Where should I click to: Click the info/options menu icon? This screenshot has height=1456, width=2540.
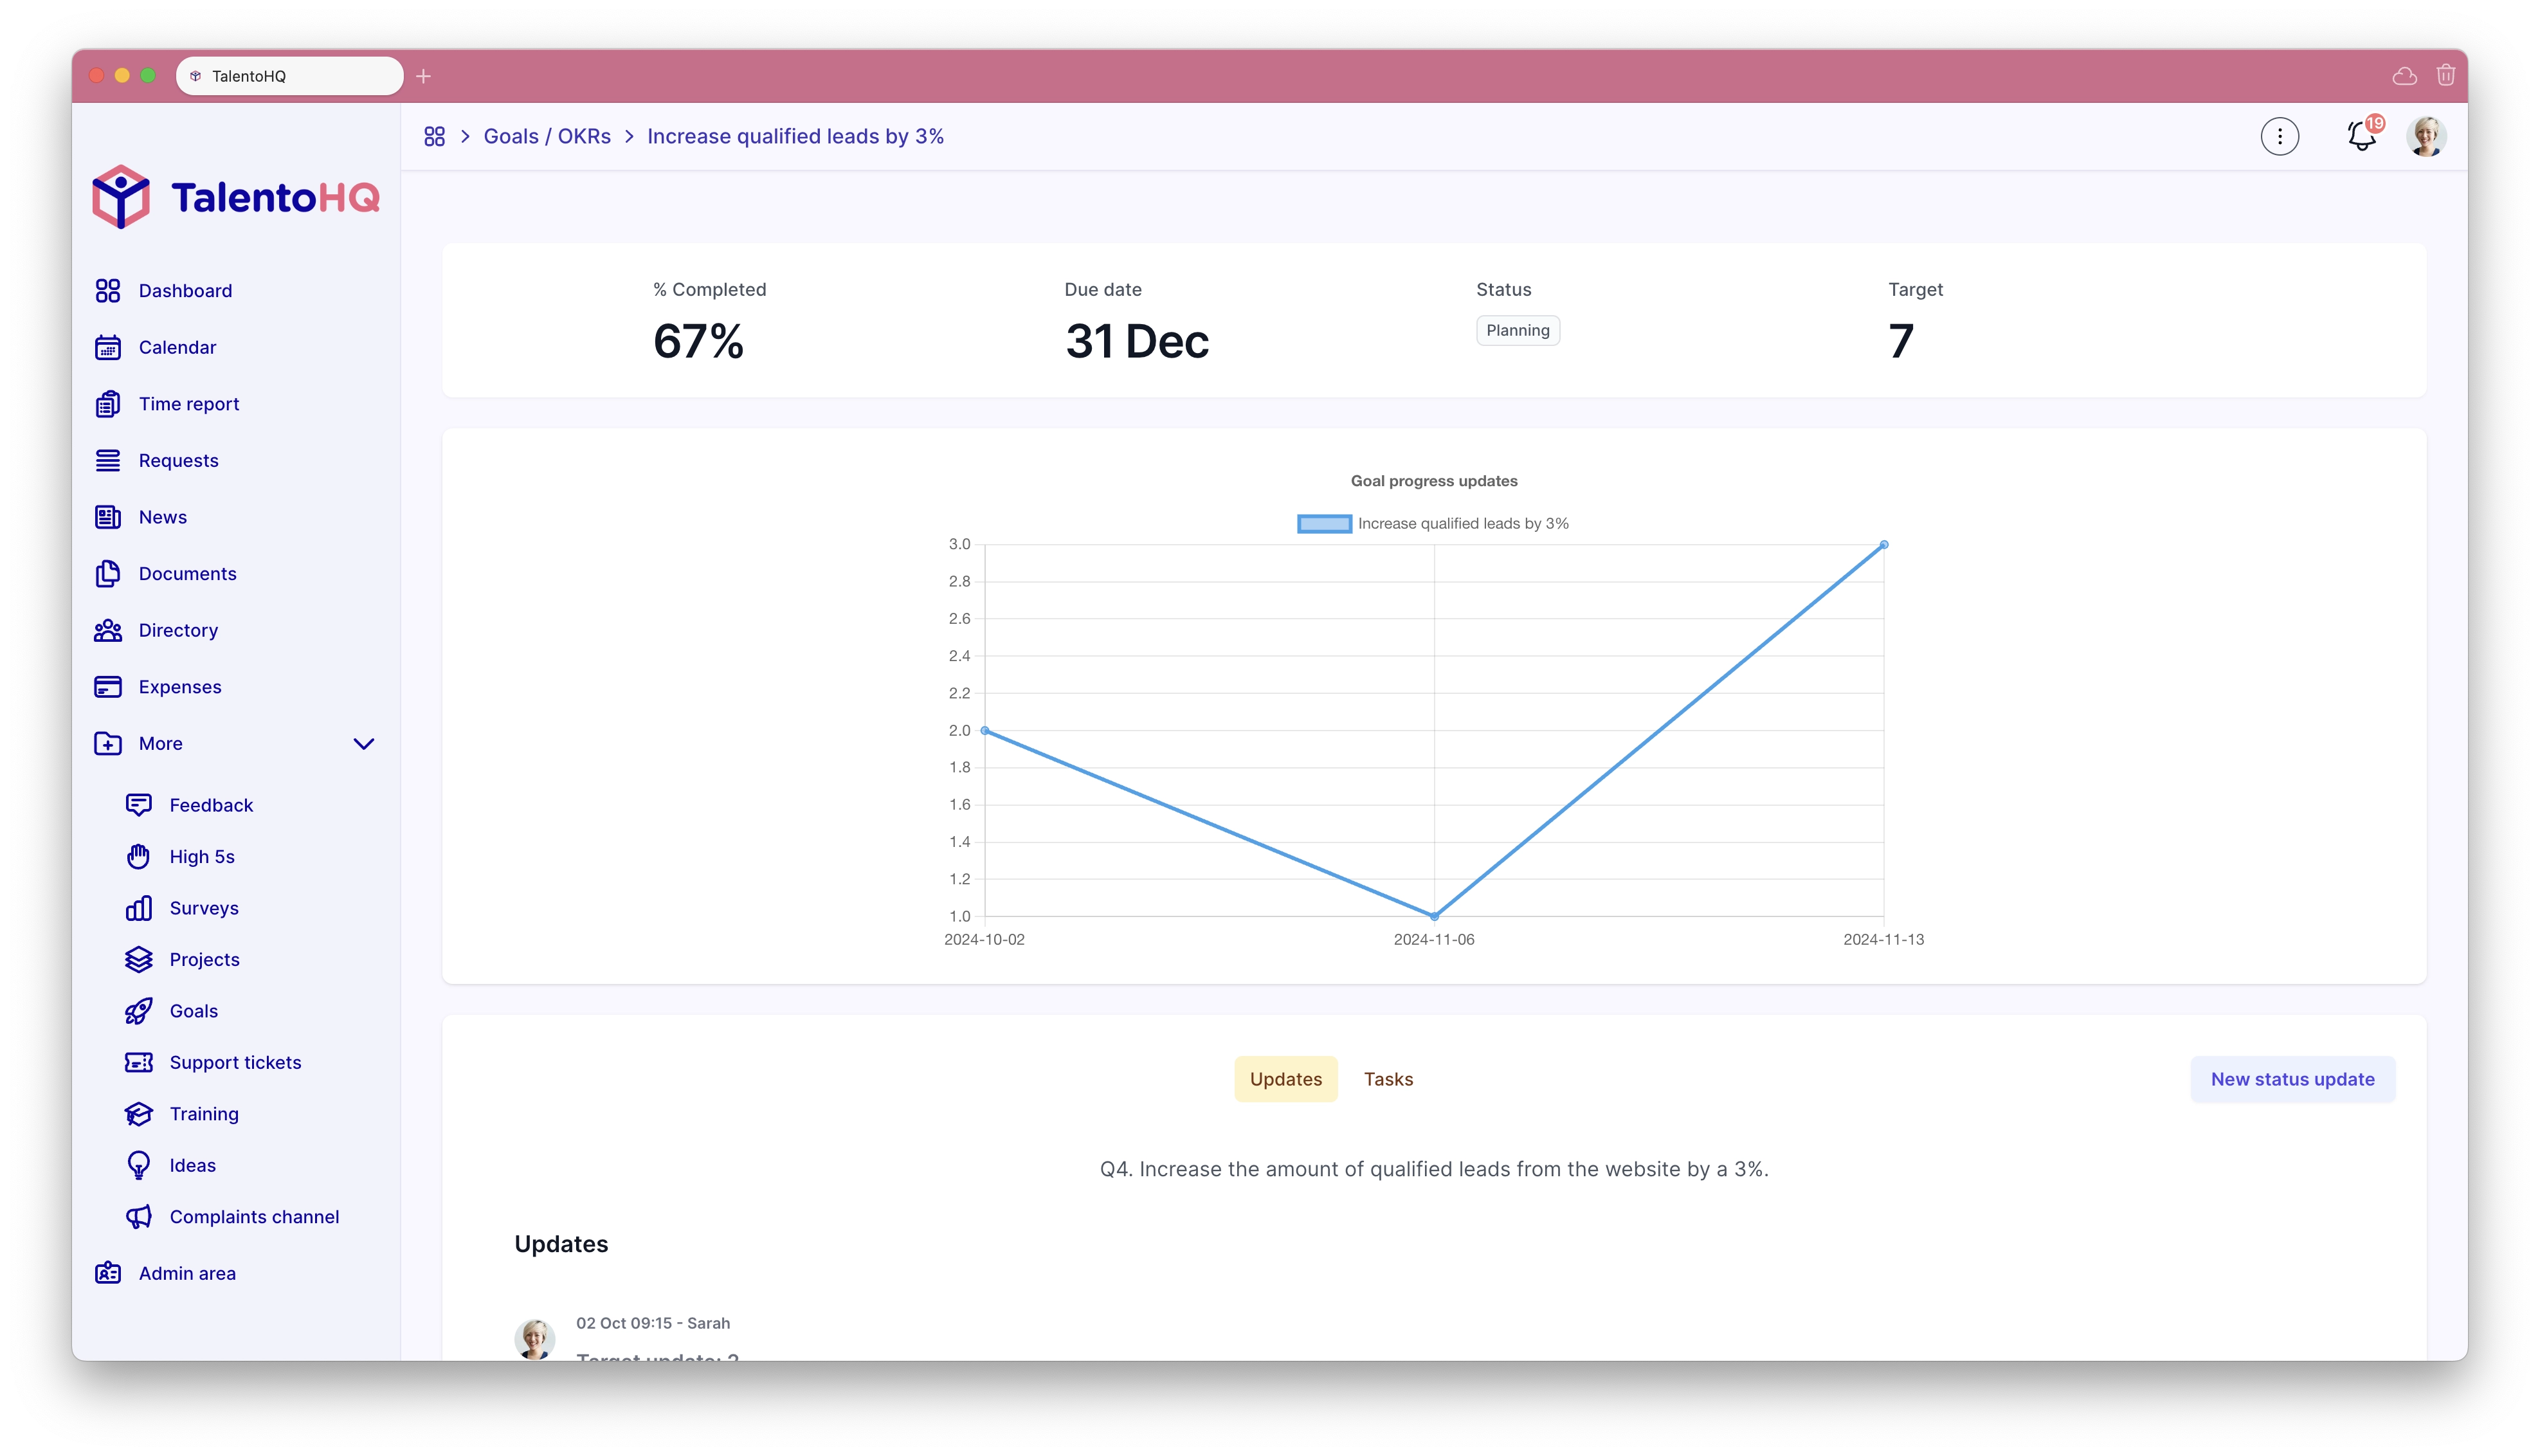2280,136
